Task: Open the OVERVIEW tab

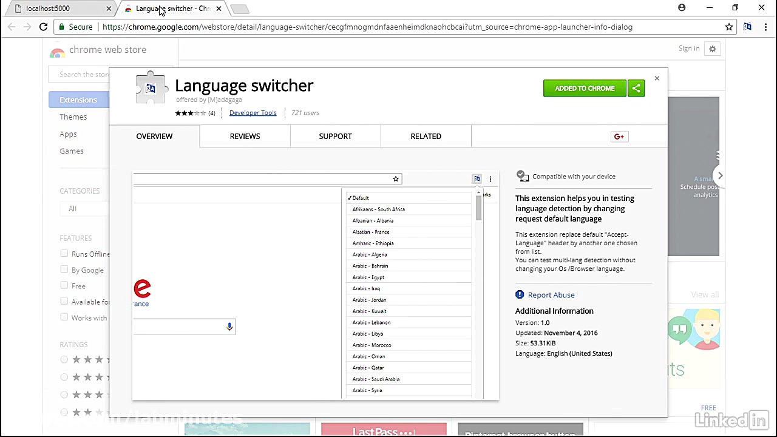Action: 154,136
